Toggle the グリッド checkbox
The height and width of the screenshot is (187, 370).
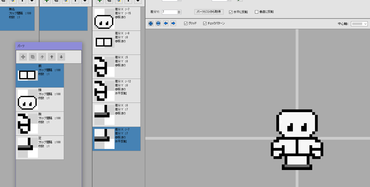click(186, 23)
